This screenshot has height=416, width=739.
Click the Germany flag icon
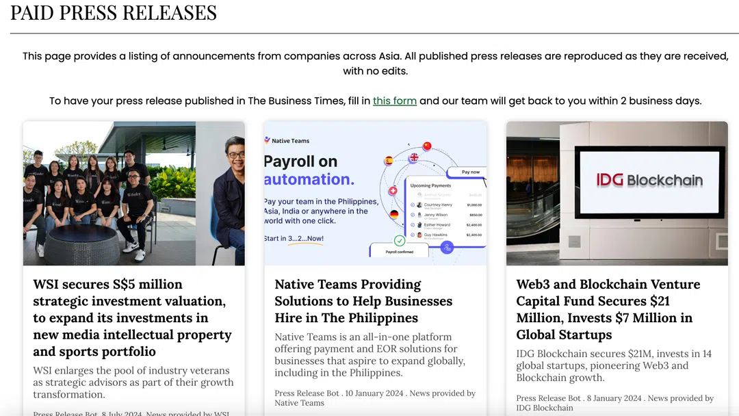click(394, 214)
